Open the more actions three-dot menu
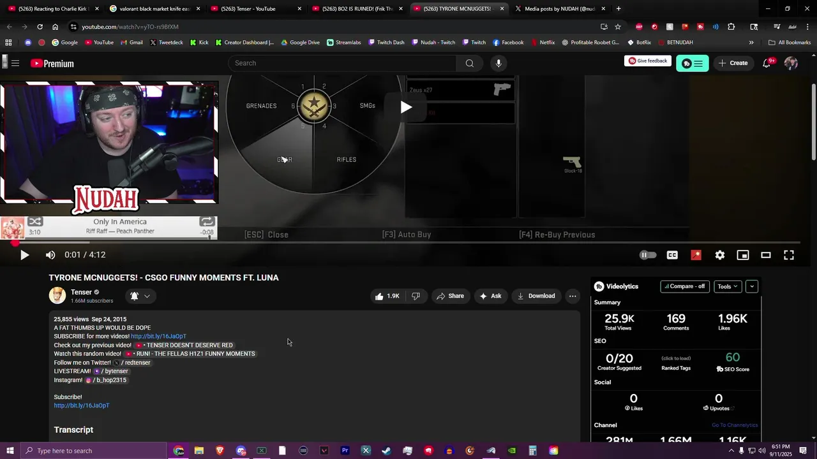The height and width of the screenshot is (459, 817). (x=573, y=296)
